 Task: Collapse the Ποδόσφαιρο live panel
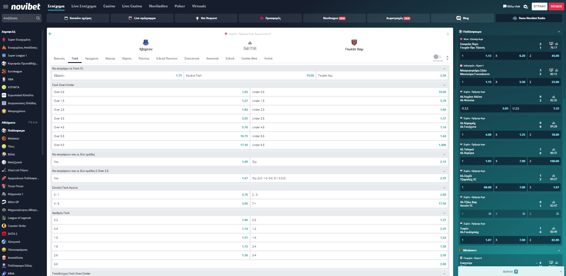(x=559, y=32)
